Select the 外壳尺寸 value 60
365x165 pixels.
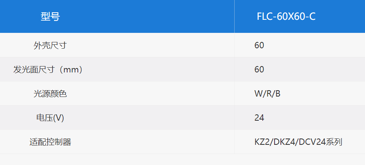pos(259,45)
